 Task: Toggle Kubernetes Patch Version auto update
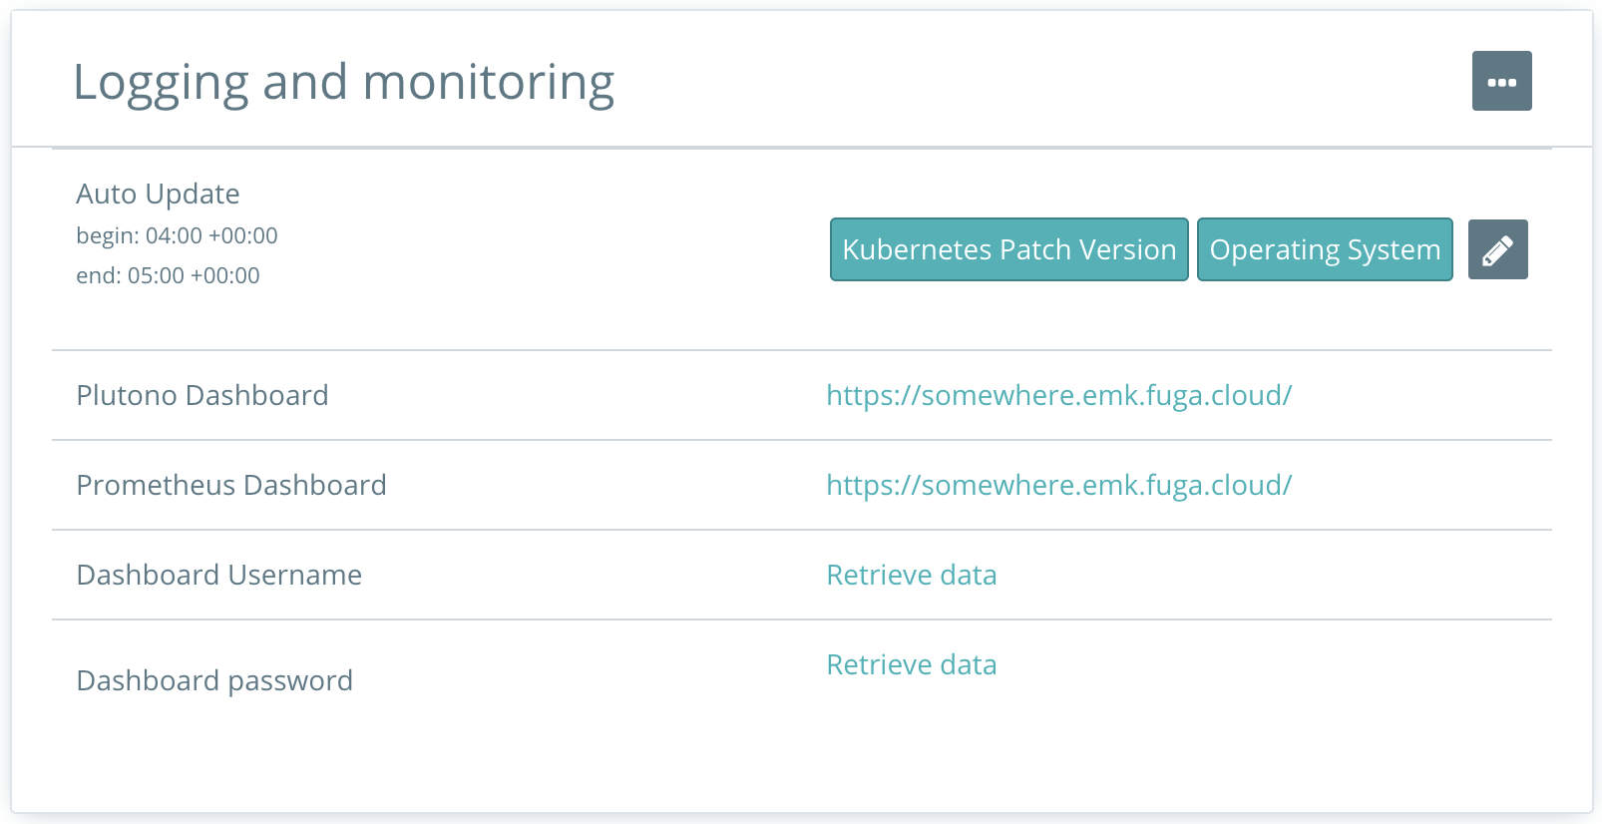[x=1009, y=249]
